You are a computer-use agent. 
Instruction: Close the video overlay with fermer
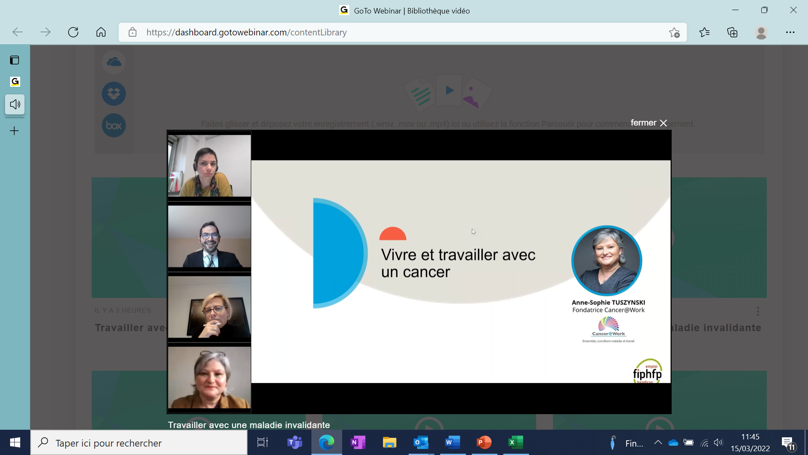[649, 123]
